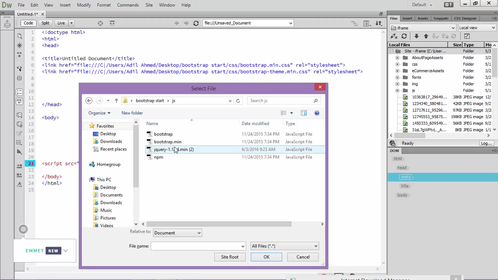The height and width of the screenshot is (280, 498).
Task: Click the Sync Settings icon at top right
Action: tap(448, 5)
